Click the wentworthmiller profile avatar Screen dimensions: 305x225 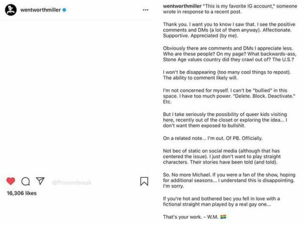[x=11, y=10]
